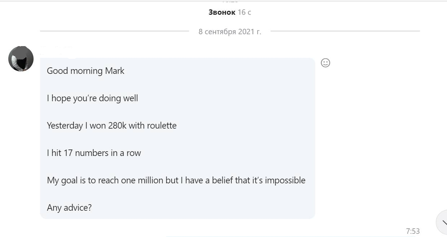
Task: Click the word "impossible" in the message
Action: (285, 180)
